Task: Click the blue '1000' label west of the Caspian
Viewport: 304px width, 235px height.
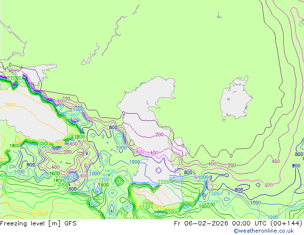Action: pos(121,148)
